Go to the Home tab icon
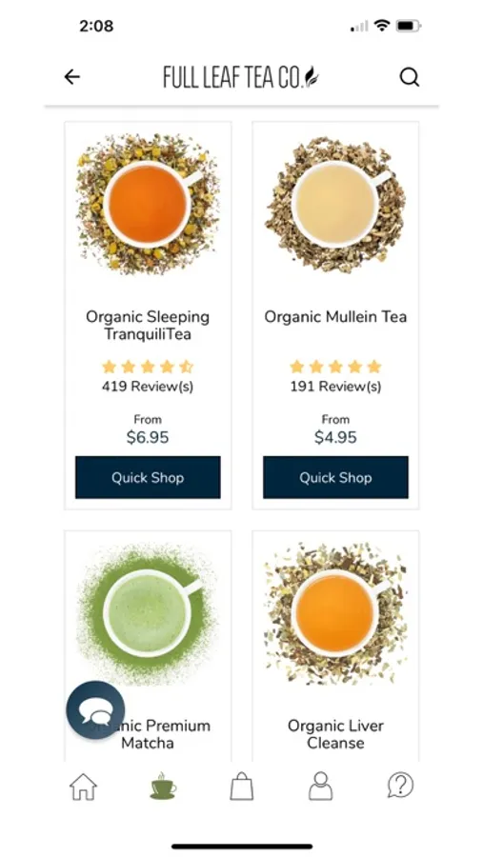 83,787
